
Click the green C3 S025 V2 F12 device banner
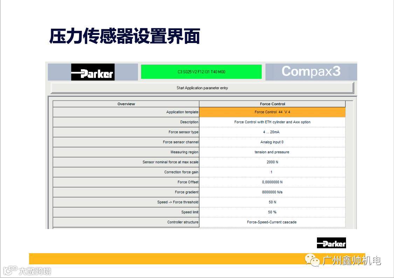click(201, 72)
